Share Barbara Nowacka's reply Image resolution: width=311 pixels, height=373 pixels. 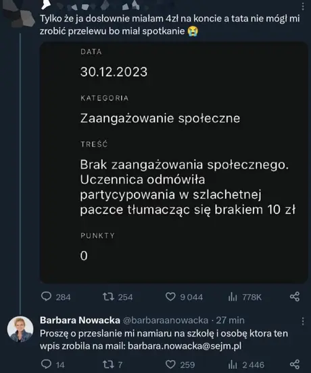295,364
